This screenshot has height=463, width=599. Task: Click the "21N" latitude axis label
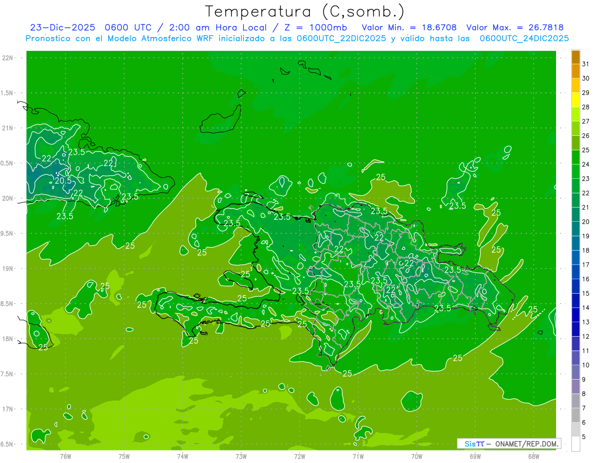[7, 128]
